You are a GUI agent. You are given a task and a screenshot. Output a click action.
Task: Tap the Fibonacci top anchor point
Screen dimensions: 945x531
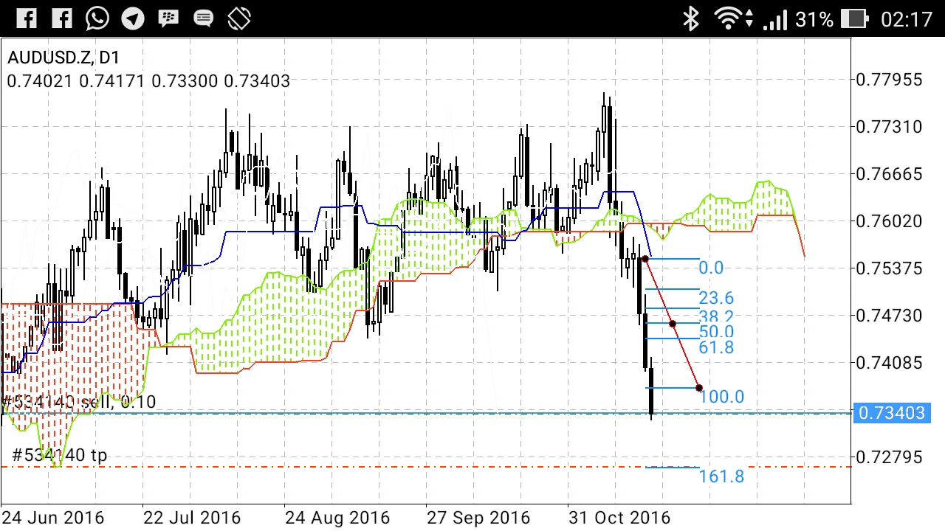click(645, 259)
